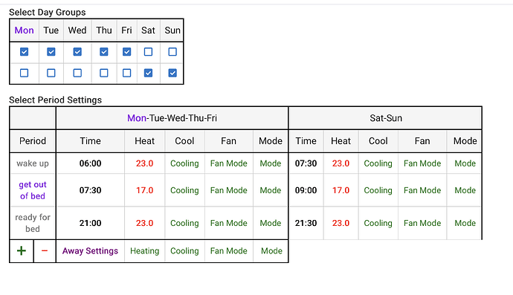Check Wed in second day group row
The image size is (513, 295).
[77, 73]
